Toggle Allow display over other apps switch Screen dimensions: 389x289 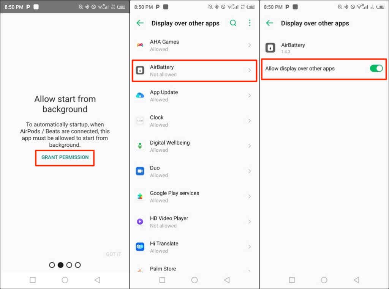(376, 68)
